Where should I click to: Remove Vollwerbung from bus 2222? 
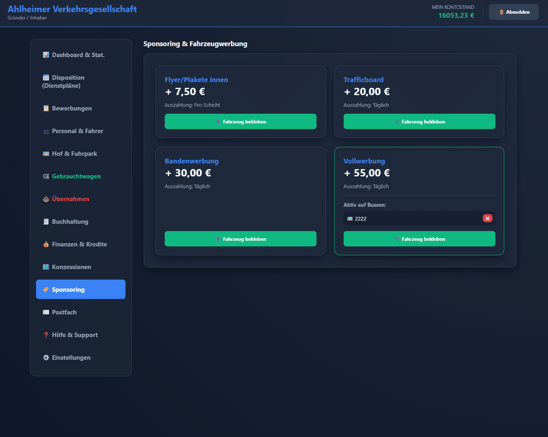pos(487,218)
